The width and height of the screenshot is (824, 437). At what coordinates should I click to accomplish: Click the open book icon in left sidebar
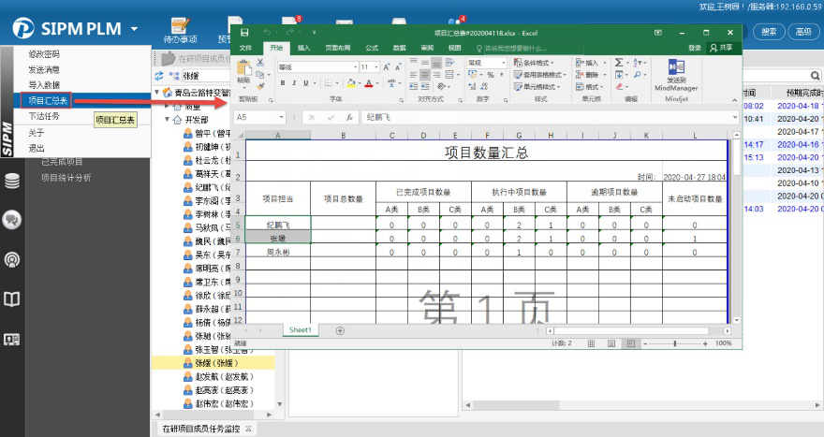point(12,299)
